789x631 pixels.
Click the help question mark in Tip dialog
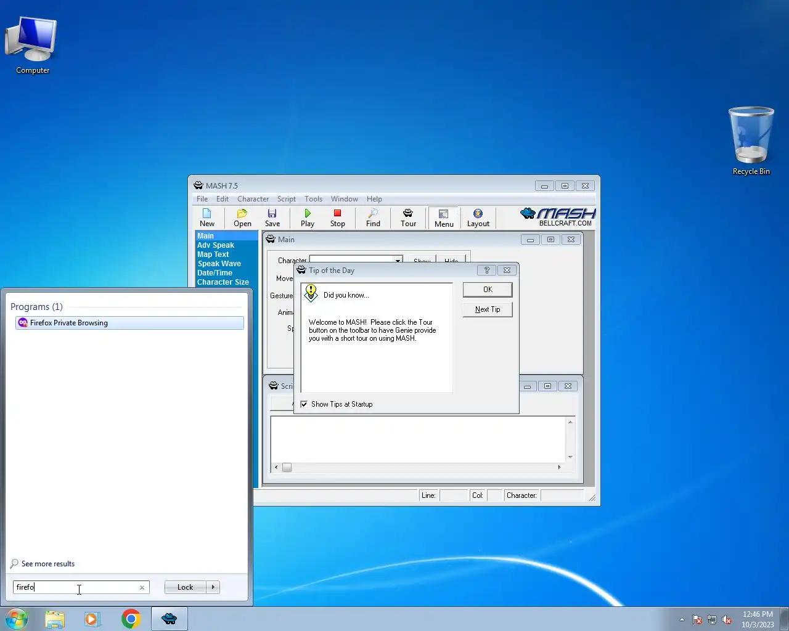click(x=486, y=271)
